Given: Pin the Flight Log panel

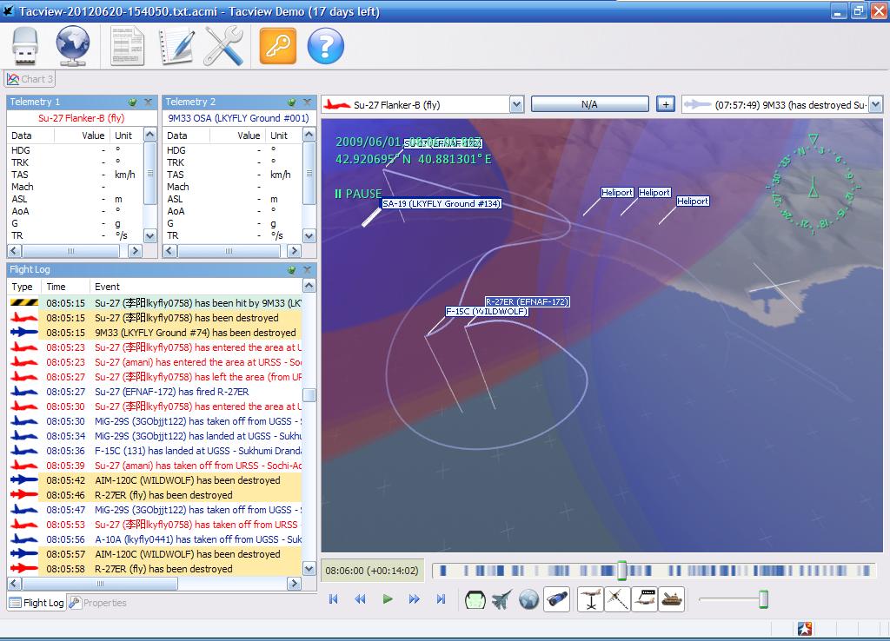Looking at the screenshot, I should [291, 270].
